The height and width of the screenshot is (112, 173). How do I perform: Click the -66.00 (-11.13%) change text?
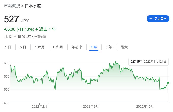click(x=19, y=29)
